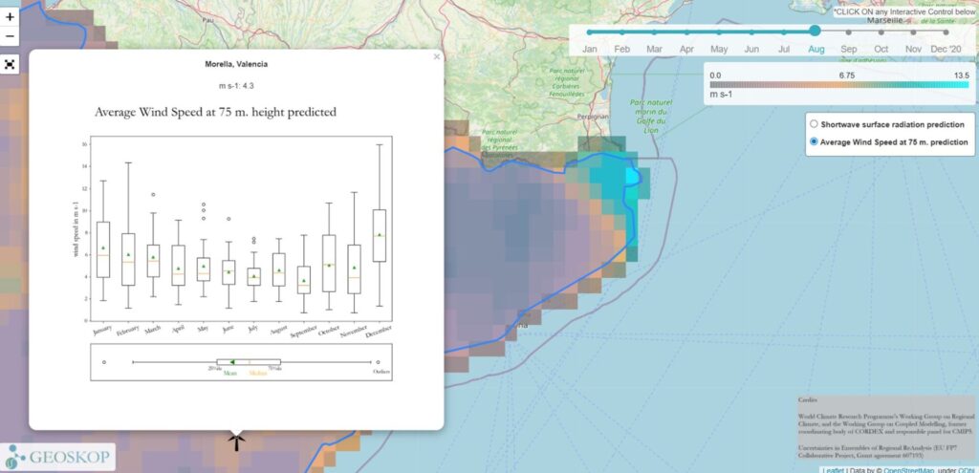This screenshot has width=979, height=473.
Task: Toggle fullscreen map view
Action: pyautogui.click(x=11, y=64)
